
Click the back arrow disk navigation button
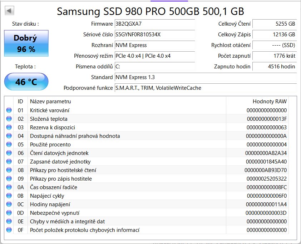click(10, 11)
